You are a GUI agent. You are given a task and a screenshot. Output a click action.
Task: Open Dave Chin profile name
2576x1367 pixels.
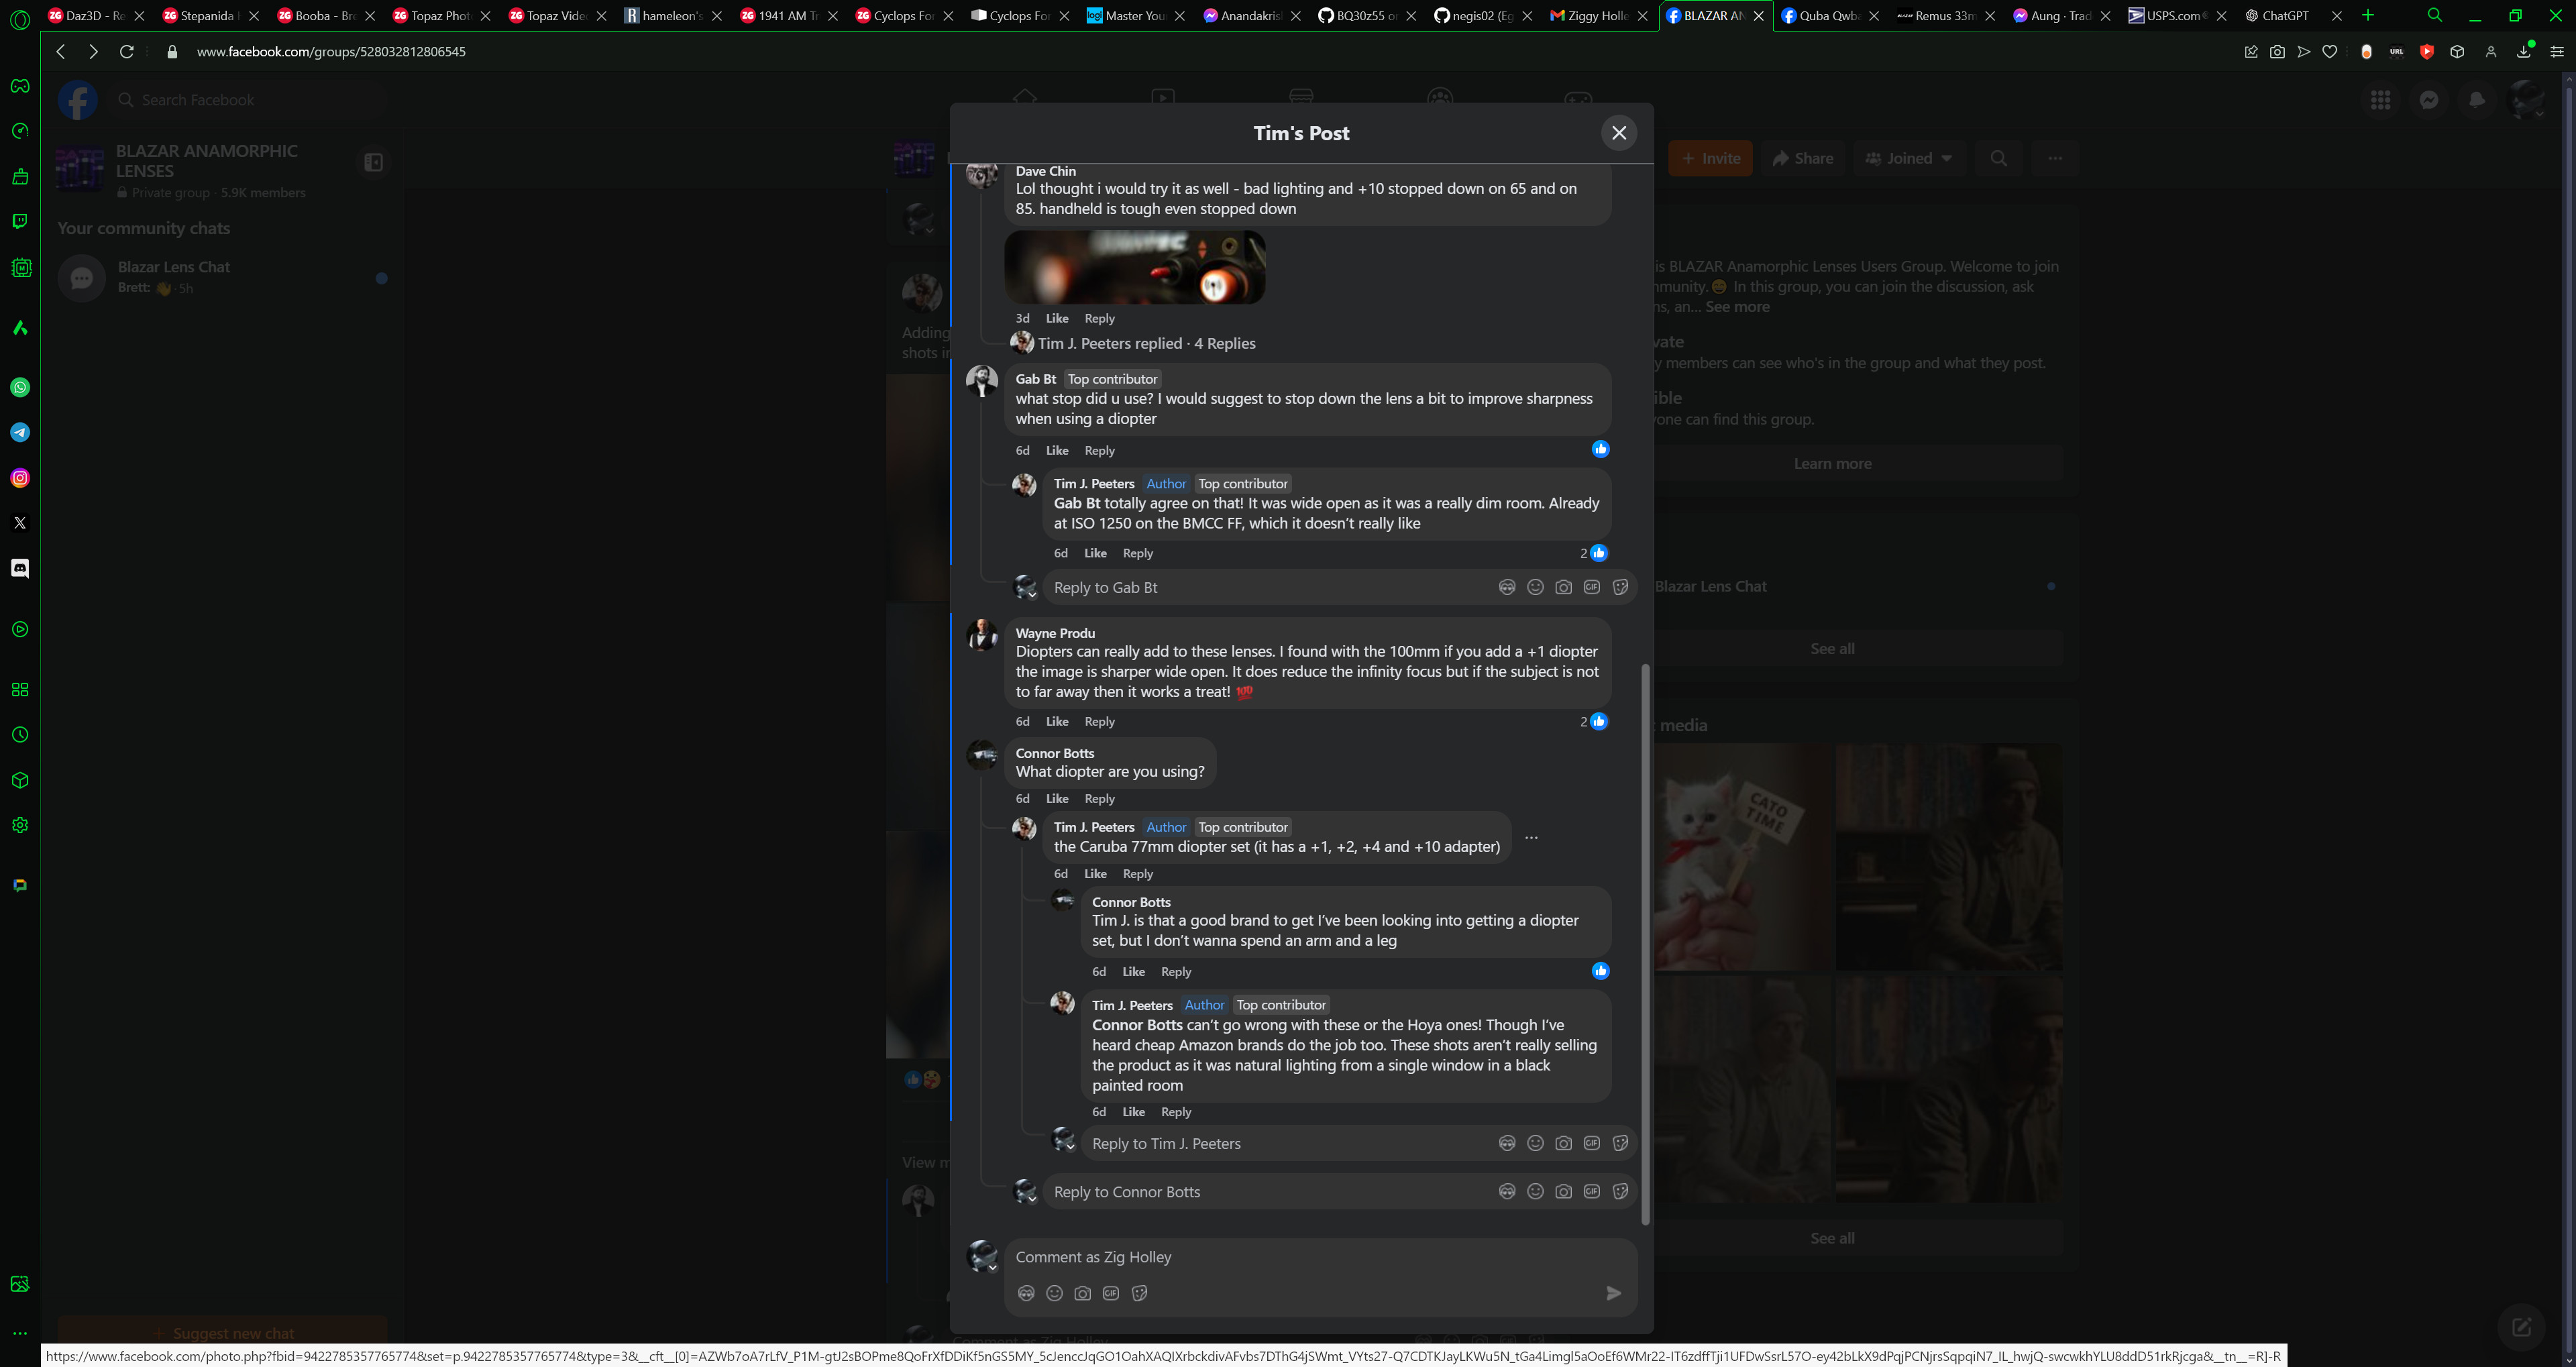1045,171
